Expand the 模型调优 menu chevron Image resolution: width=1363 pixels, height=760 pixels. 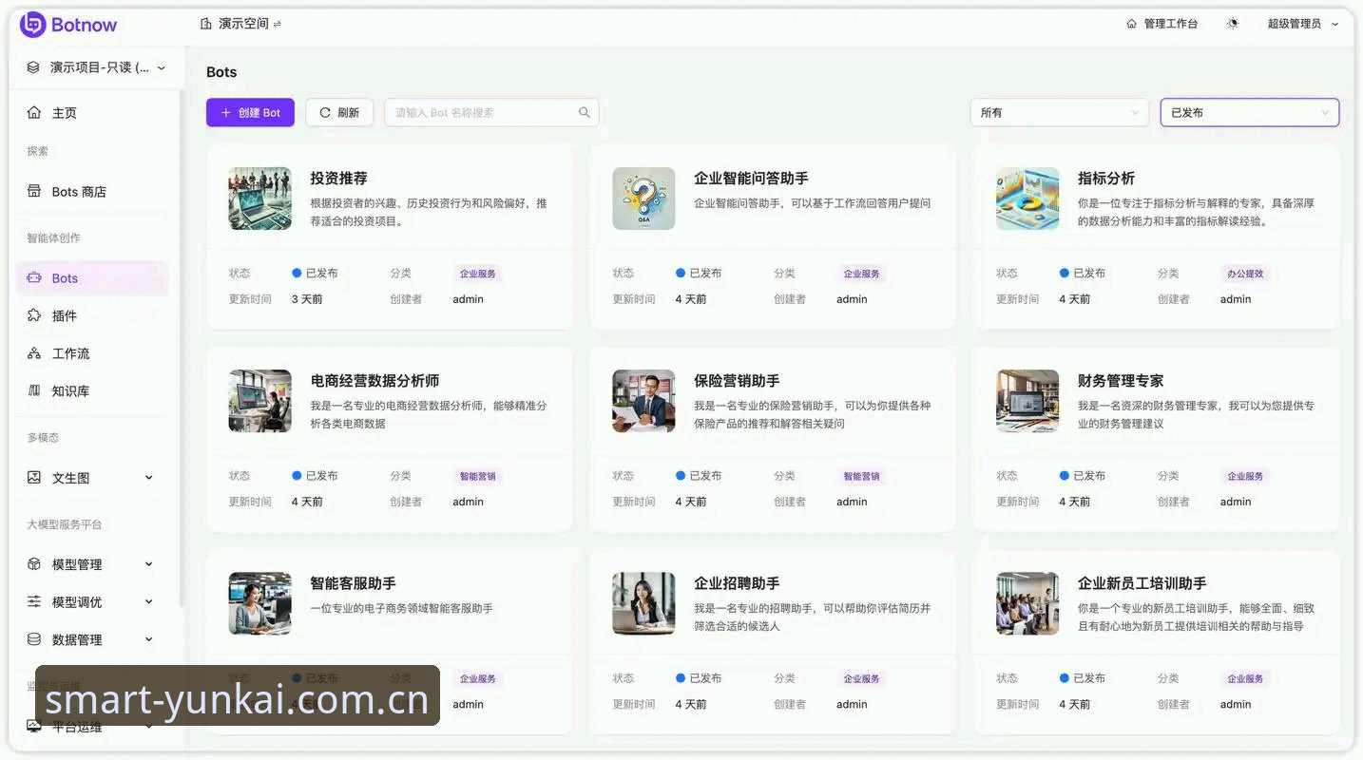[x=148, y=602]
